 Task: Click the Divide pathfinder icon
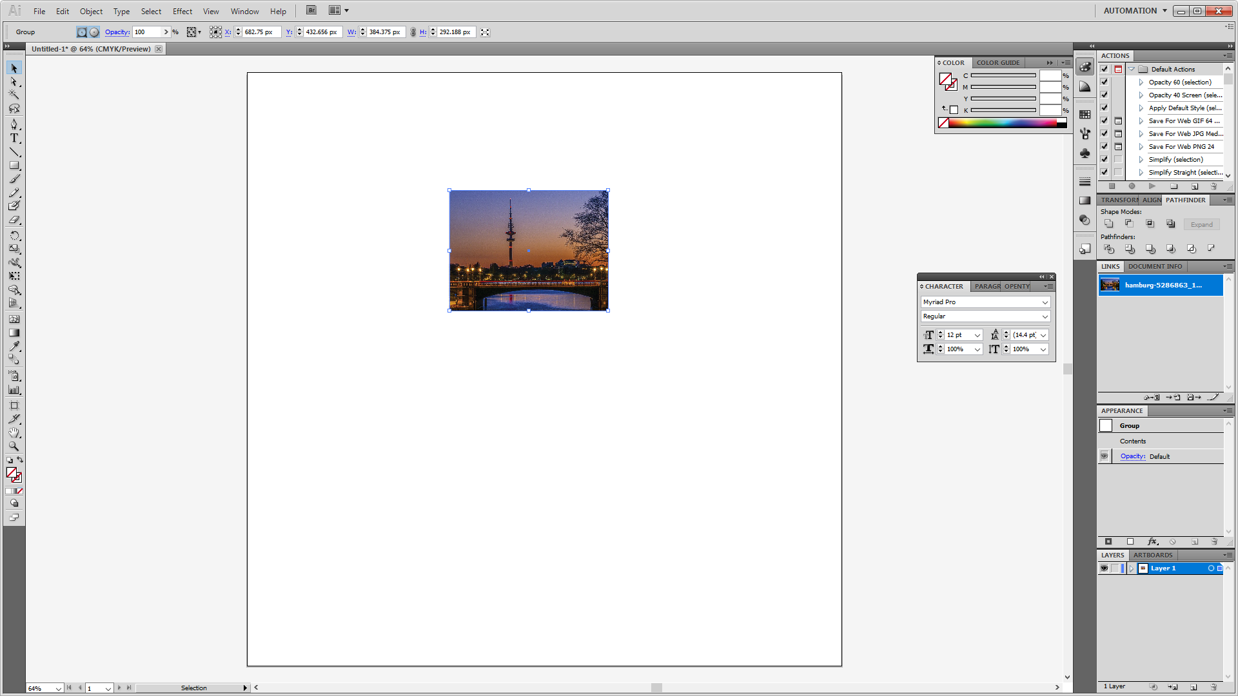click(1109, 249)
